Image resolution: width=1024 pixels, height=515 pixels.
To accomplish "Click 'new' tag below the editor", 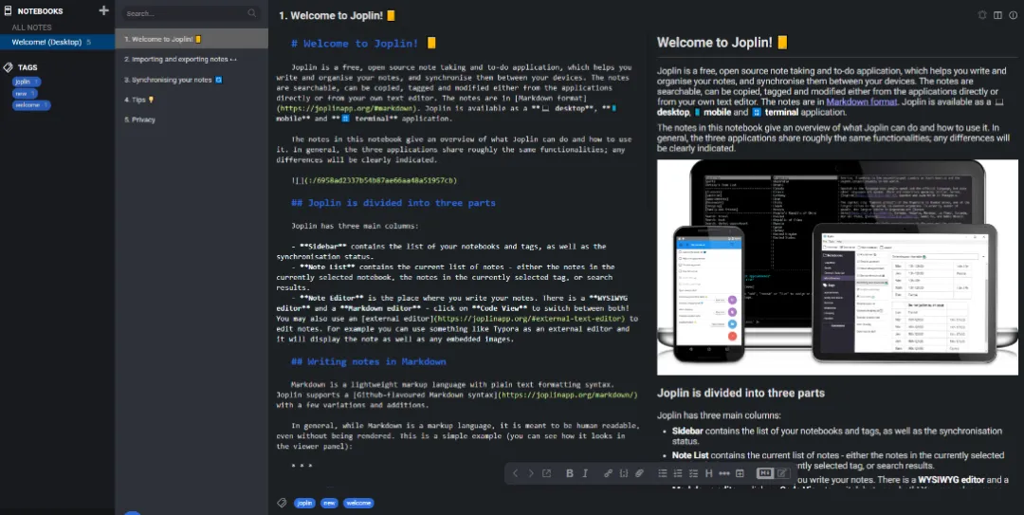I will [329, 503].
